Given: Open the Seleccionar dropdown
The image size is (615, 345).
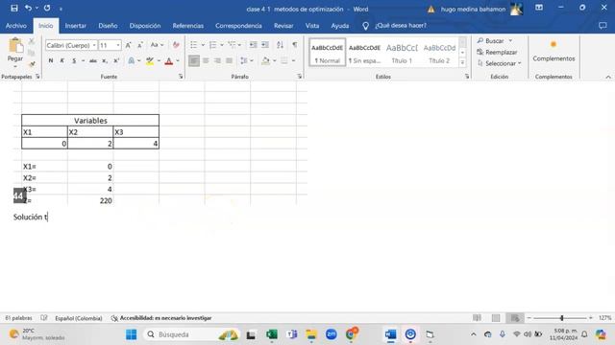Looking at the screenshot, I should pos(500,63).
